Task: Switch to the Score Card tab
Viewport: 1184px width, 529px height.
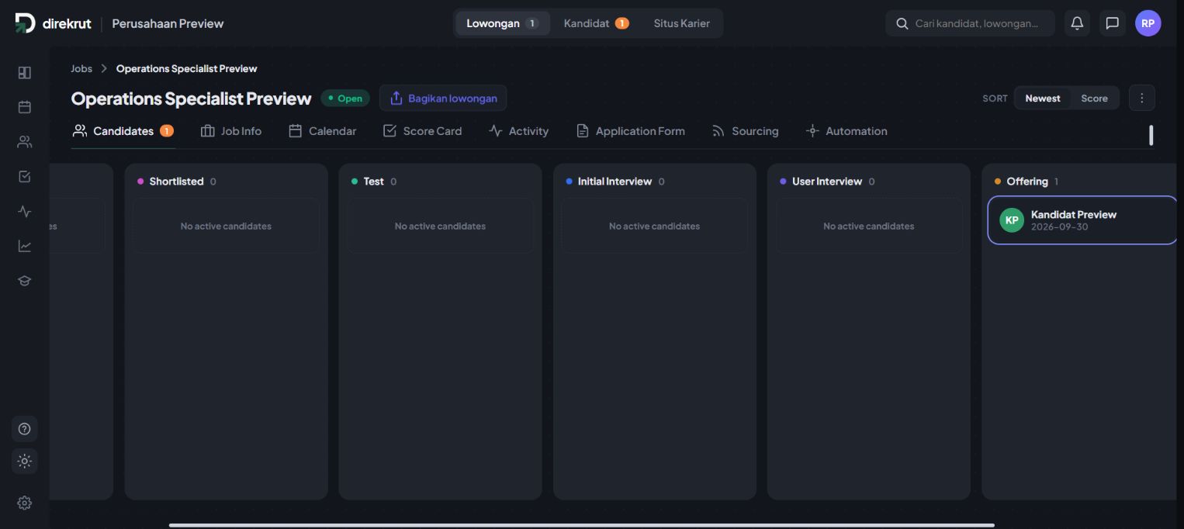Action: point(423,131)
